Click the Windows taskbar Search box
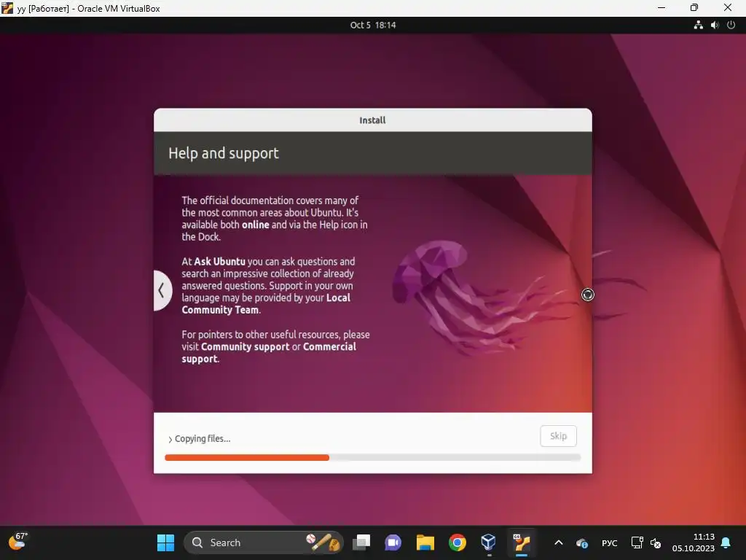Image resolution: width=746 pixels, height=560 pixels. (x=264, y=542)
